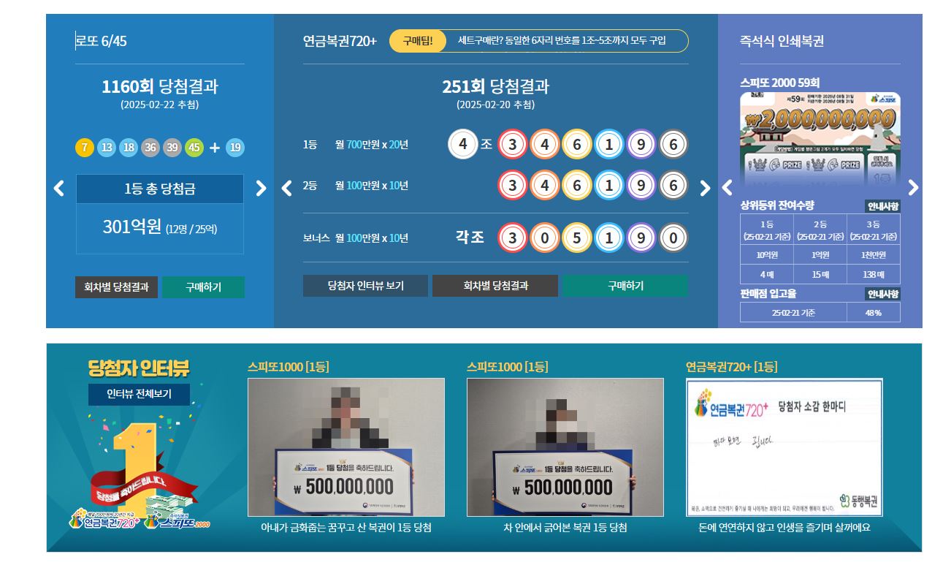
Task: Show previous 즉석식 인쇄복권 item
Action: click(727, 188)
